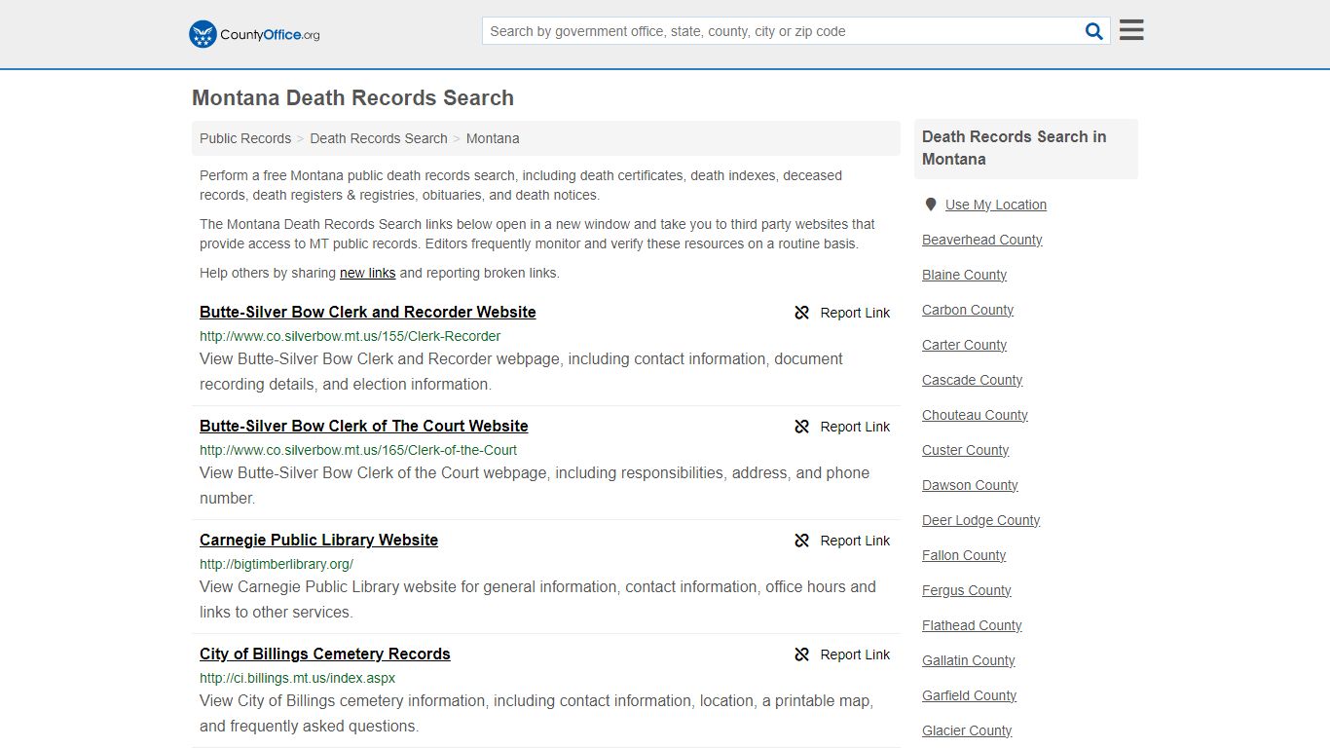The width and height of the screenshot is (1330, 748).
Task: Select Glacier County
Action: (967, 730)
